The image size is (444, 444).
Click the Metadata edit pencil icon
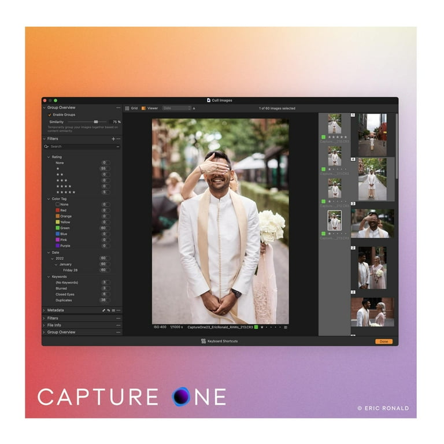pos(103,310)
